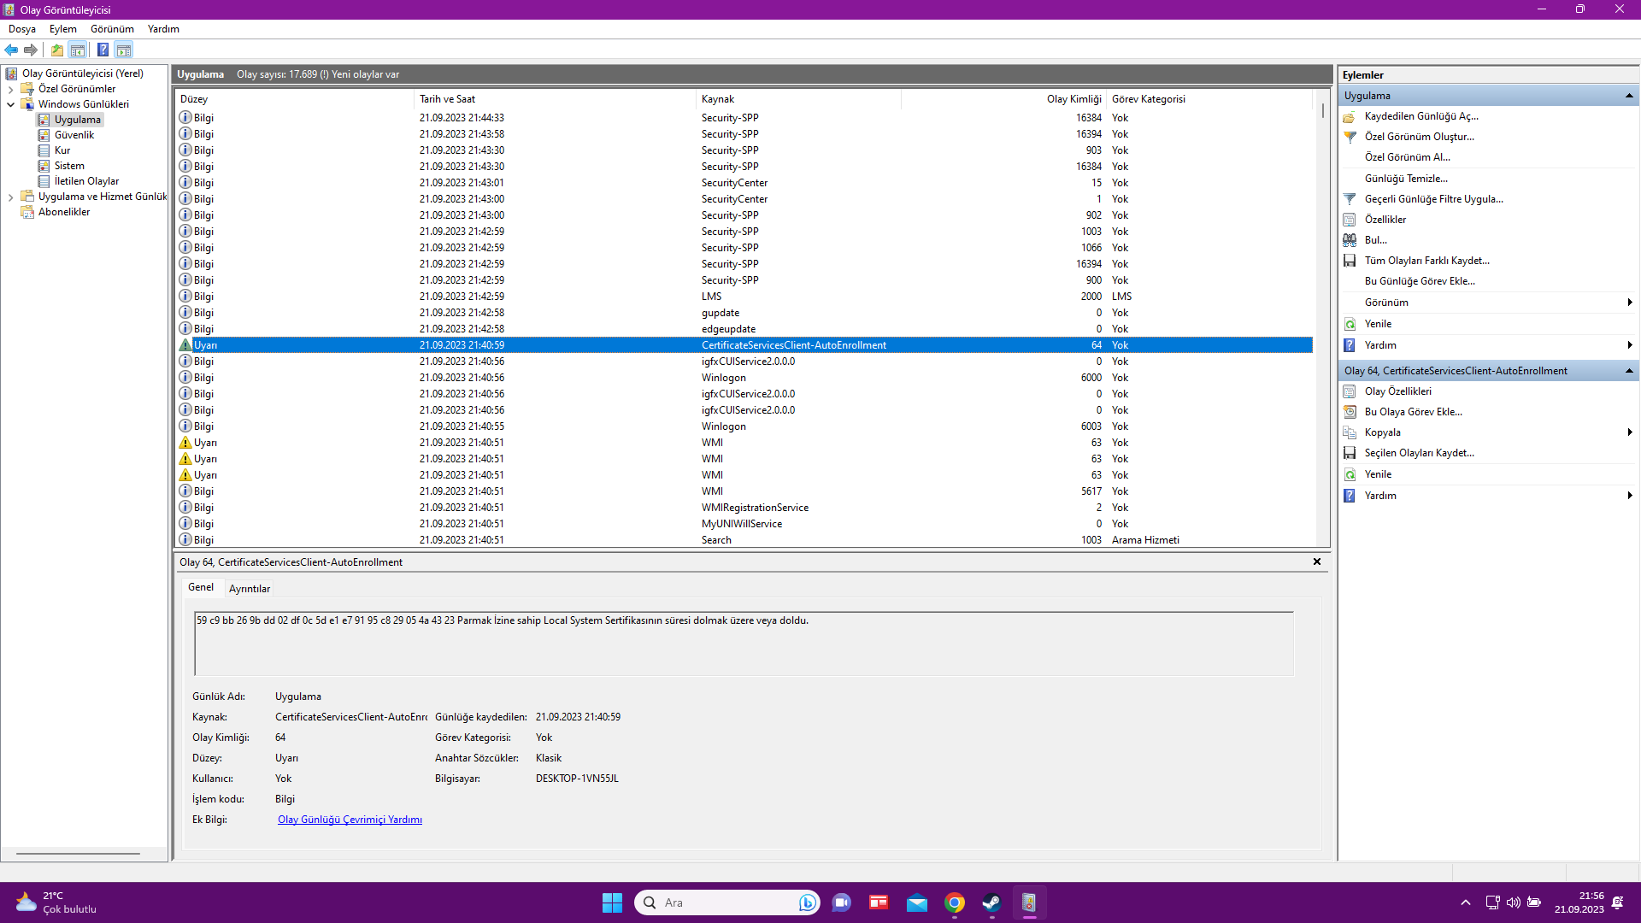Sort events by the Kaynak column header
This screenshot has height=923, width=1641.
(x=718, y=99)
